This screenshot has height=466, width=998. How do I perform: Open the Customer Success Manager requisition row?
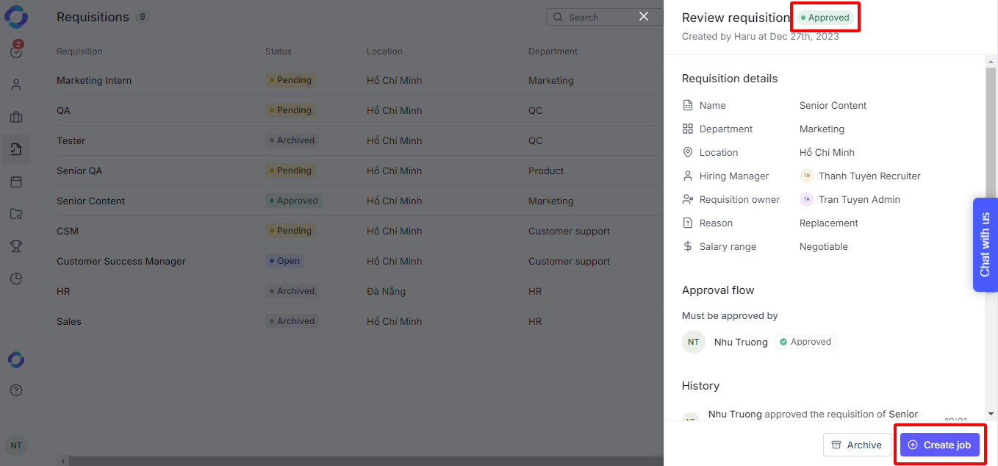121,261
